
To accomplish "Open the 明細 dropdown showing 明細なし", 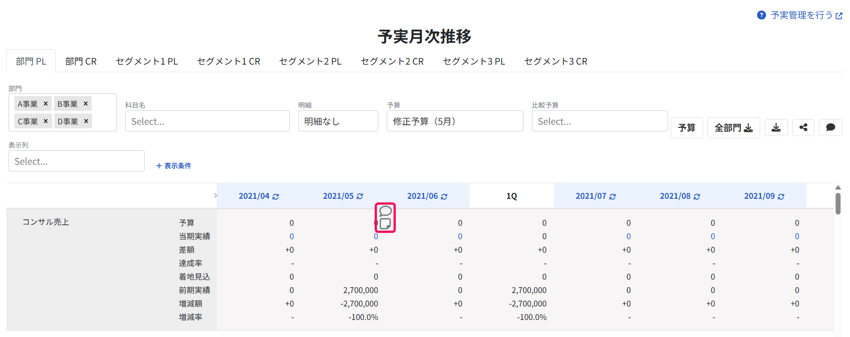I will point(338,121).
